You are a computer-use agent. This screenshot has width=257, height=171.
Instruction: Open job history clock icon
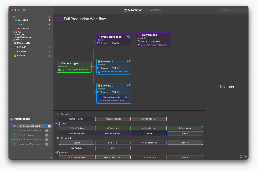[241, 156]
